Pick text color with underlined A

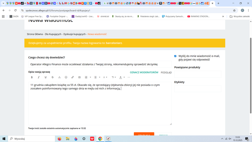pyautogui.click(x=121, y=77)
